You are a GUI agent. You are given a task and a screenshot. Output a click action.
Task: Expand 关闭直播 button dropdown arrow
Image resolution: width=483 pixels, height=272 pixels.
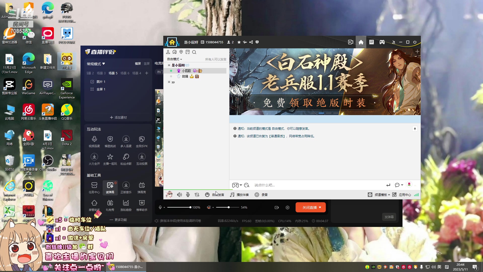[320, 208]
